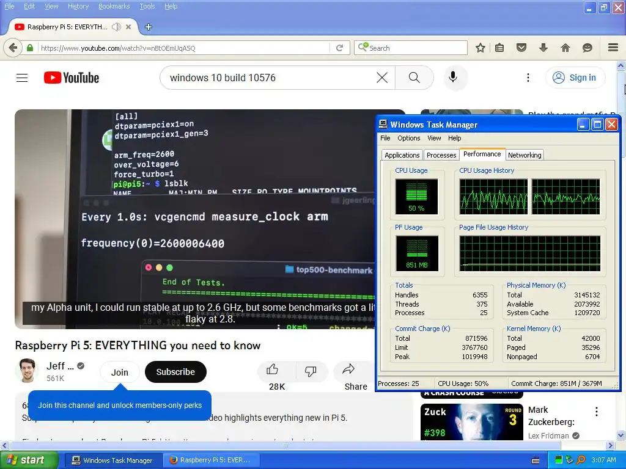Click the Firefox address bar URL

(x=183, y=48)
